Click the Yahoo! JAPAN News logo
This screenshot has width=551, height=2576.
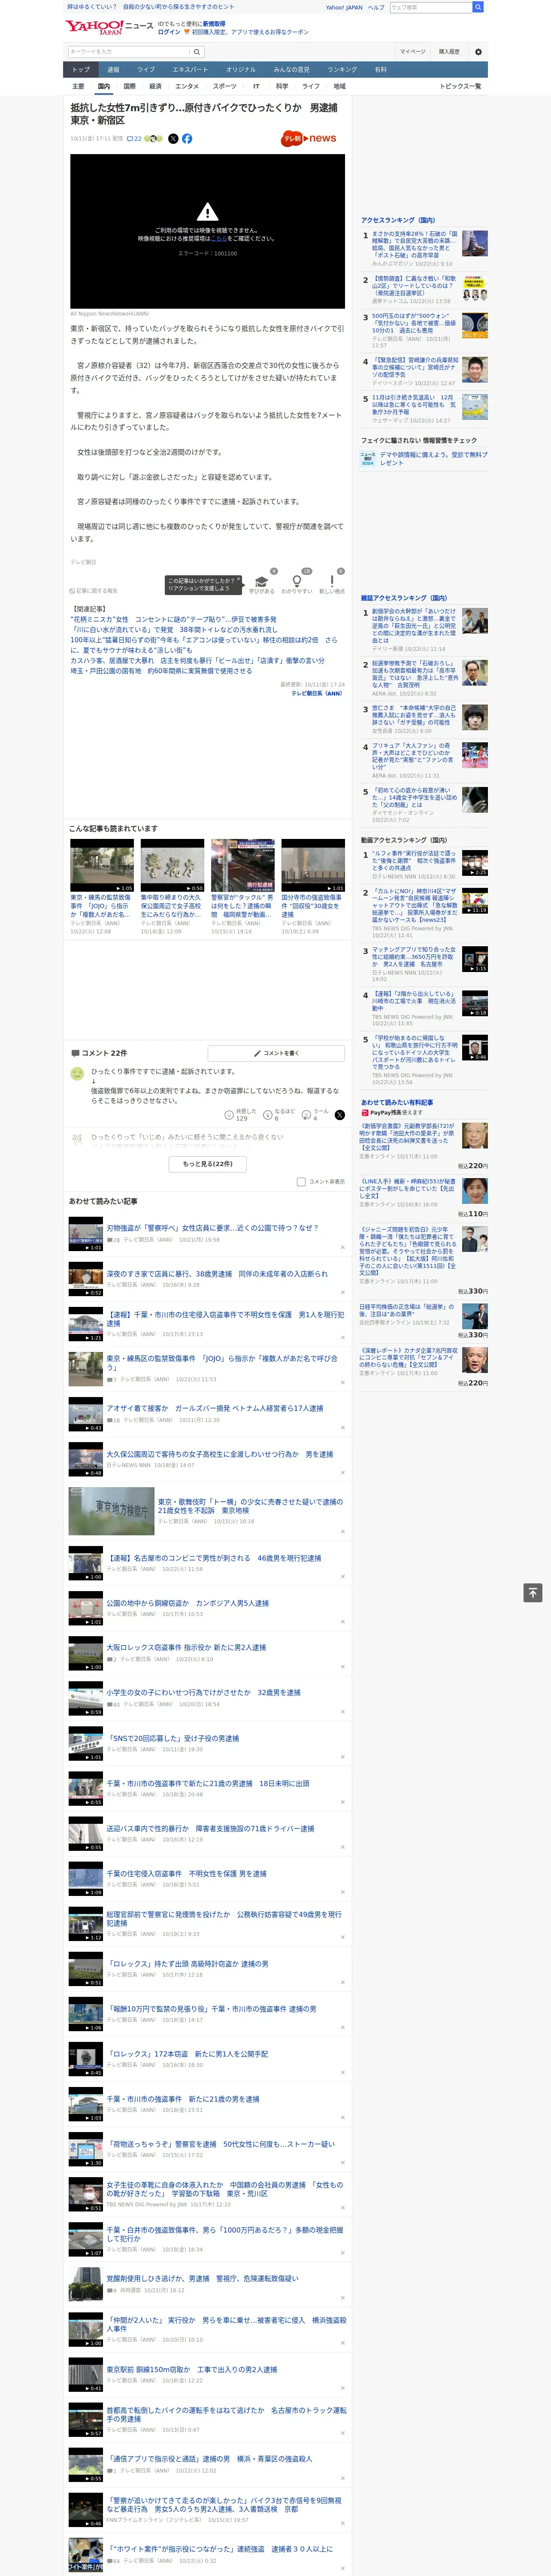(x=109, y=27)
